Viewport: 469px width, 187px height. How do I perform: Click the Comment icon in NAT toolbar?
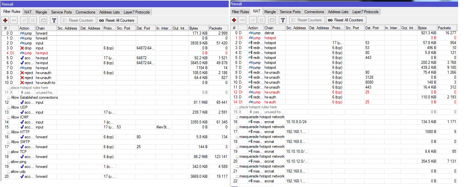tap(272, 20)
